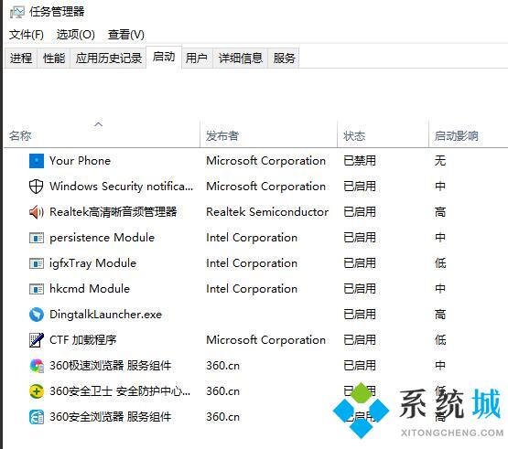Viewport: 508px width, 449px height.
Task: Open the 文件(F) menu
Action: (x=27, y=35)
